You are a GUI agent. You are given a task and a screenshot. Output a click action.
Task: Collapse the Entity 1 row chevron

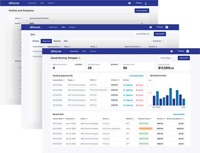(142, 24)
